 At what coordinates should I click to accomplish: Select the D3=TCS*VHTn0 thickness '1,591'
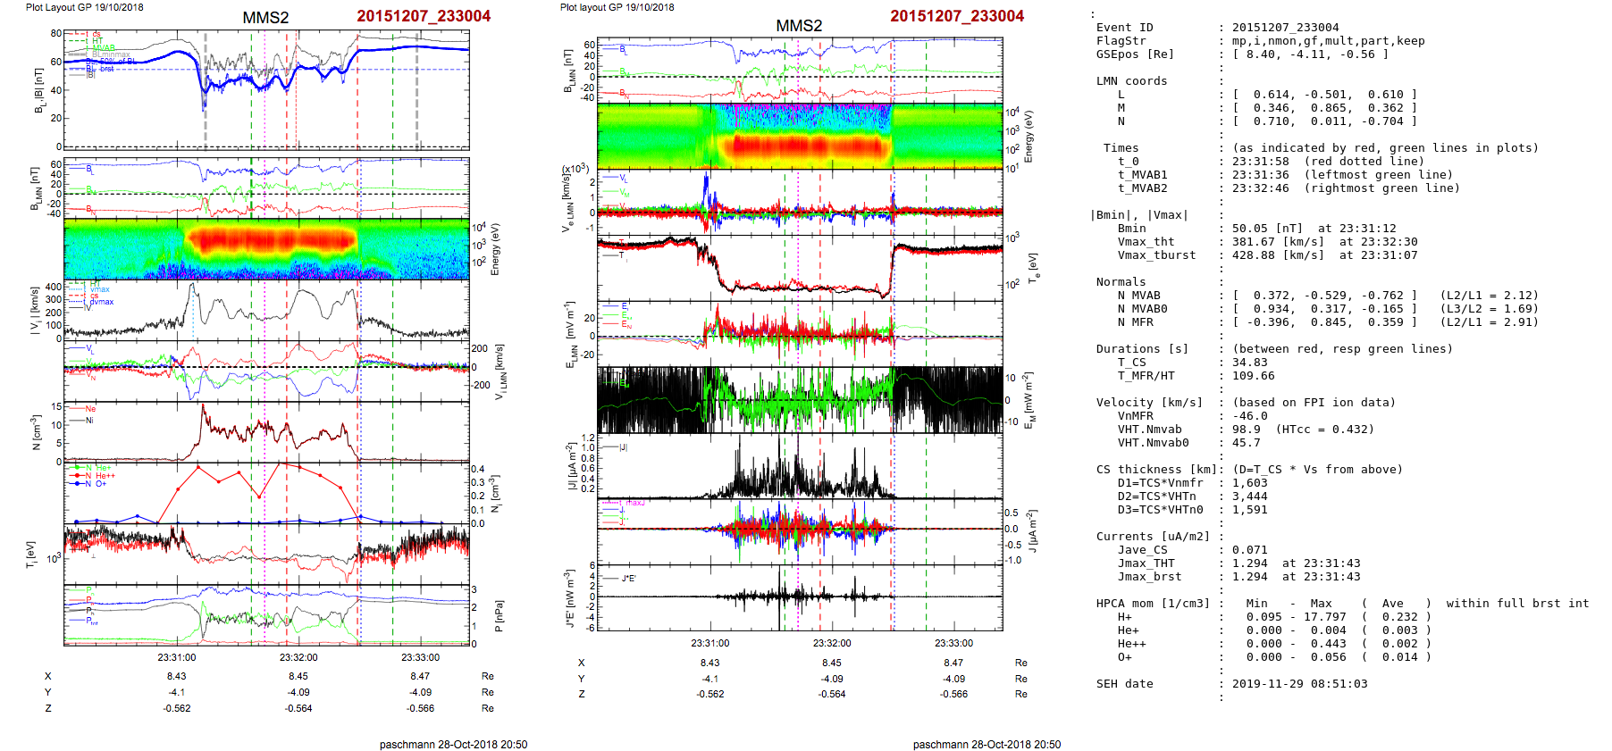pyautogui.click(x=1249, y=510)
